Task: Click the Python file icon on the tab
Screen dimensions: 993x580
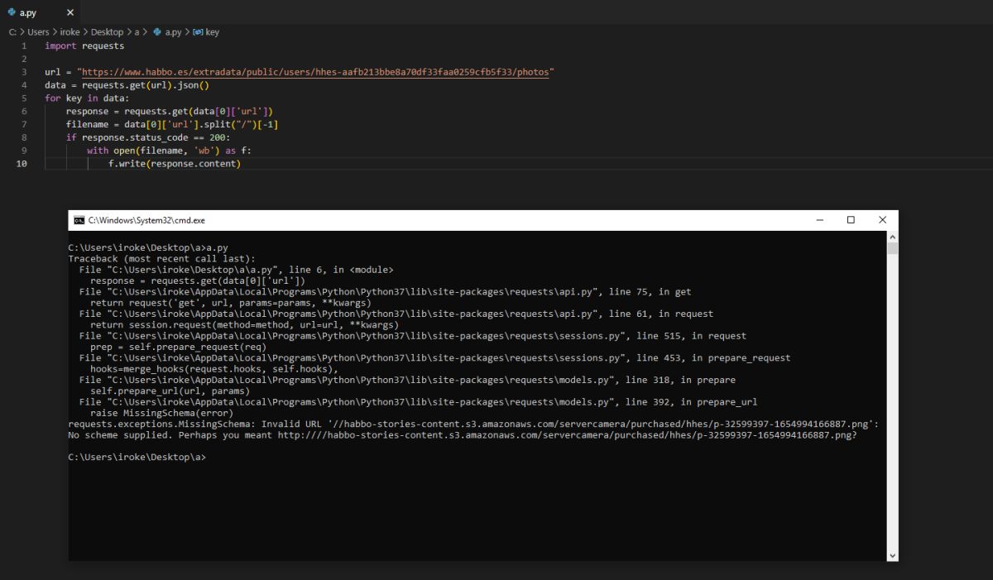Action: (12, 12)
